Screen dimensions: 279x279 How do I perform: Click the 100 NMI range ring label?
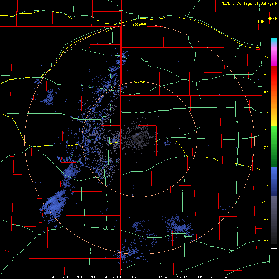click(139, 24)
